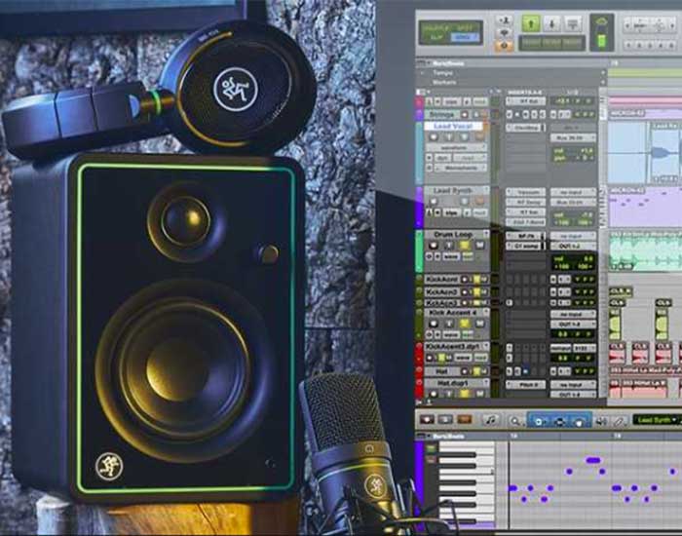Open the BF-76 insert on Drum Loop
This screenshot has width=682, height=536.
(524, 236)
